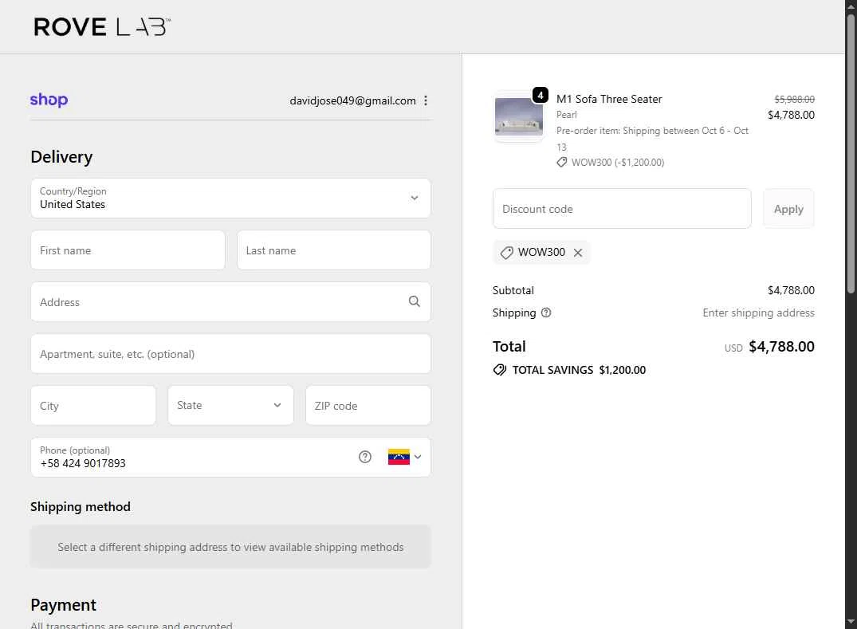This screenshot has height=629, width=857.
Task: Focus the First name field
Action: point(128,250)
